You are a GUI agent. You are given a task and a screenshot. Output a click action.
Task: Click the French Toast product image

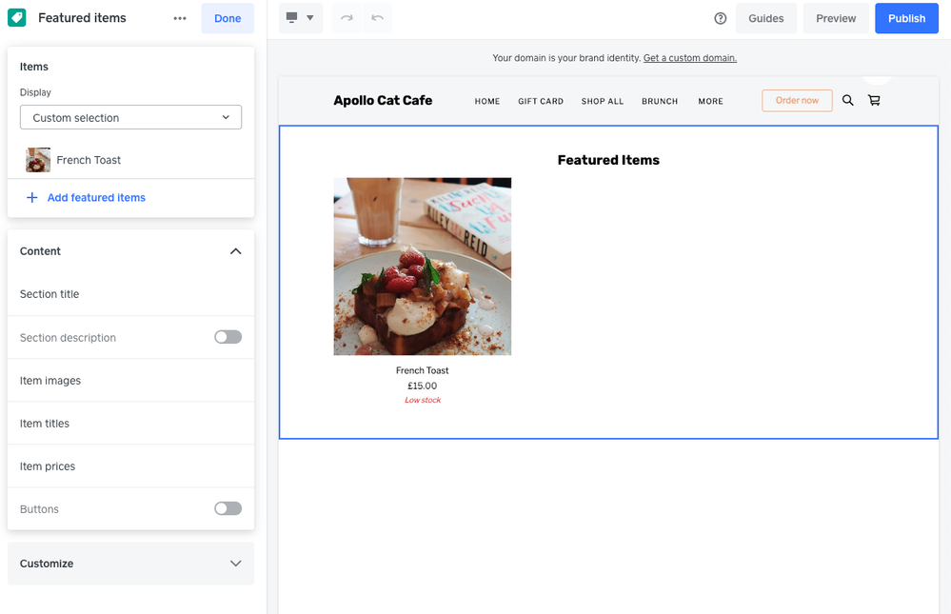click(422, 267)
